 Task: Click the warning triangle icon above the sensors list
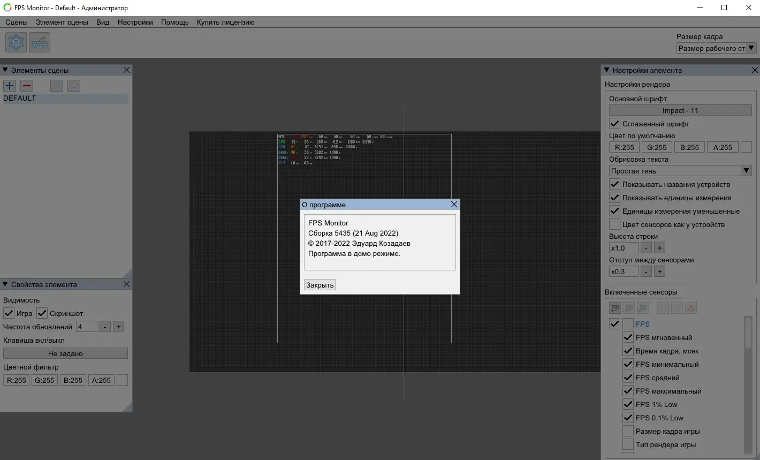690,308
